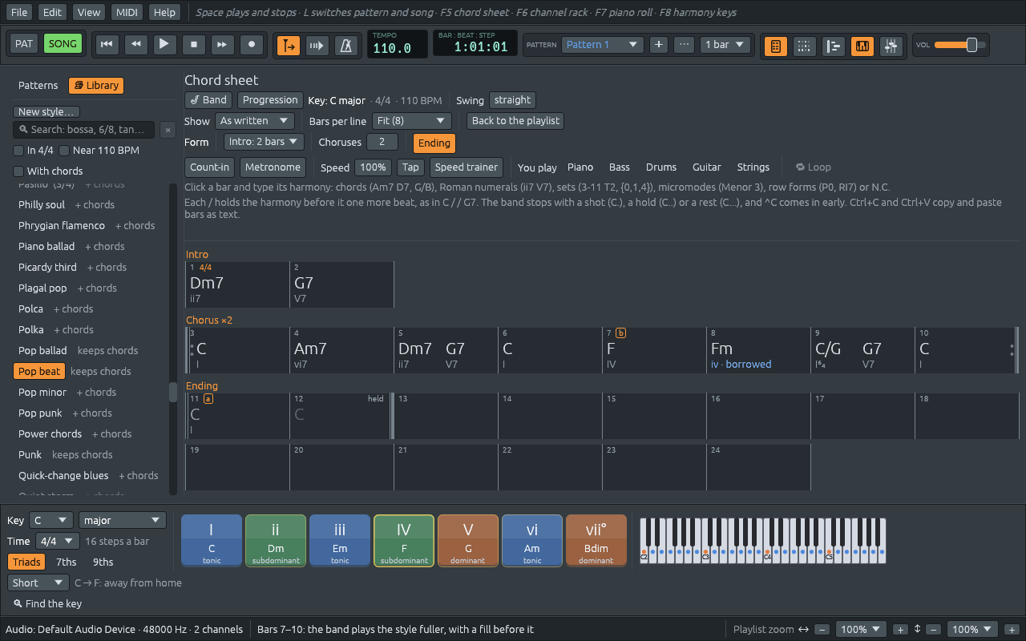Click the fast-forward transport button

[223, 44]
